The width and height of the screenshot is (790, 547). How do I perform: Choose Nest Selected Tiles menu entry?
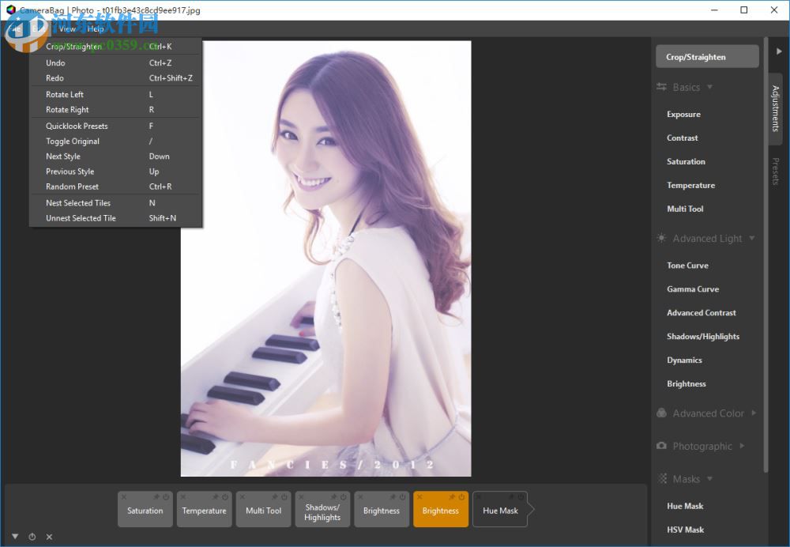click(x=115, y=202)
